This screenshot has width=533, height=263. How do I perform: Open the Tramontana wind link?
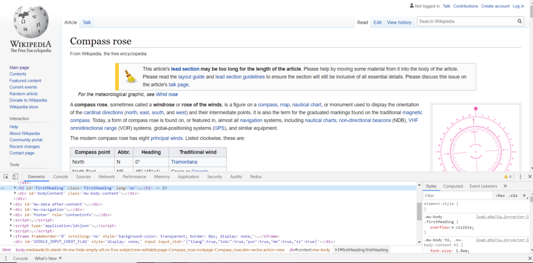[184, 161]
